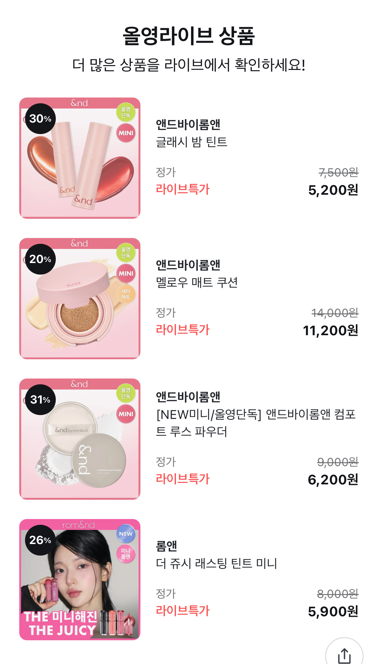Open the 더 쥬시 래스팅 틴트 미니 title
Screen dimensions: 378x664
(216, 563)
